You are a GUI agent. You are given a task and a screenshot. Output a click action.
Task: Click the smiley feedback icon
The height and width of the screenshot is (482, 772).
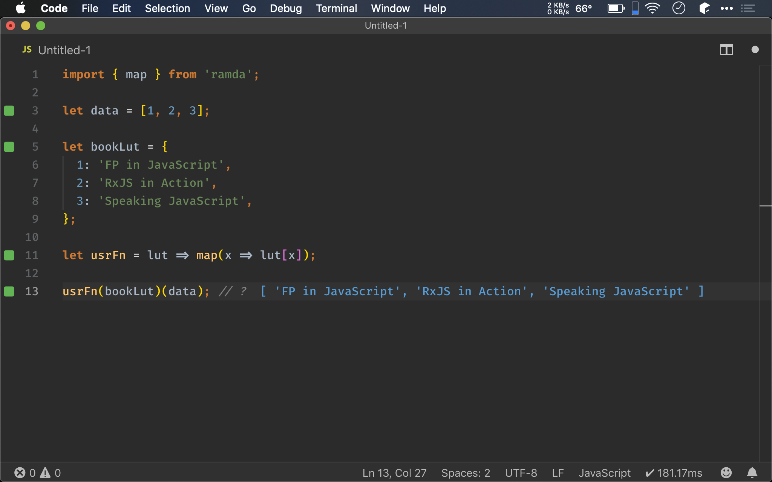click(x=726, y=473)
